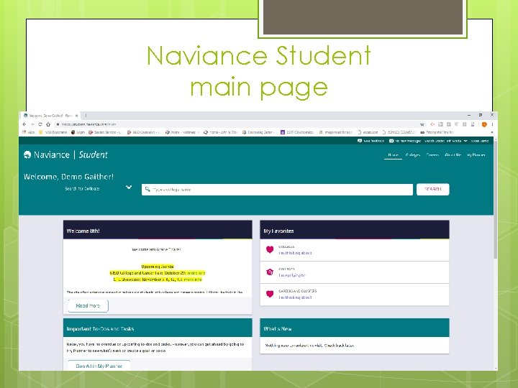Click the SEARCH button
This screenshot has height=388, width=518.
pos(433,190)
